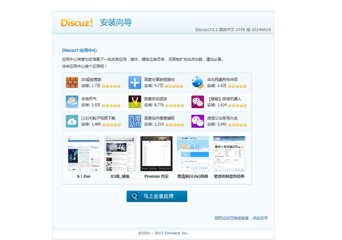Open the 百度分享按钮插件 app title
The image size is (342, 240).
pos(159,80)
